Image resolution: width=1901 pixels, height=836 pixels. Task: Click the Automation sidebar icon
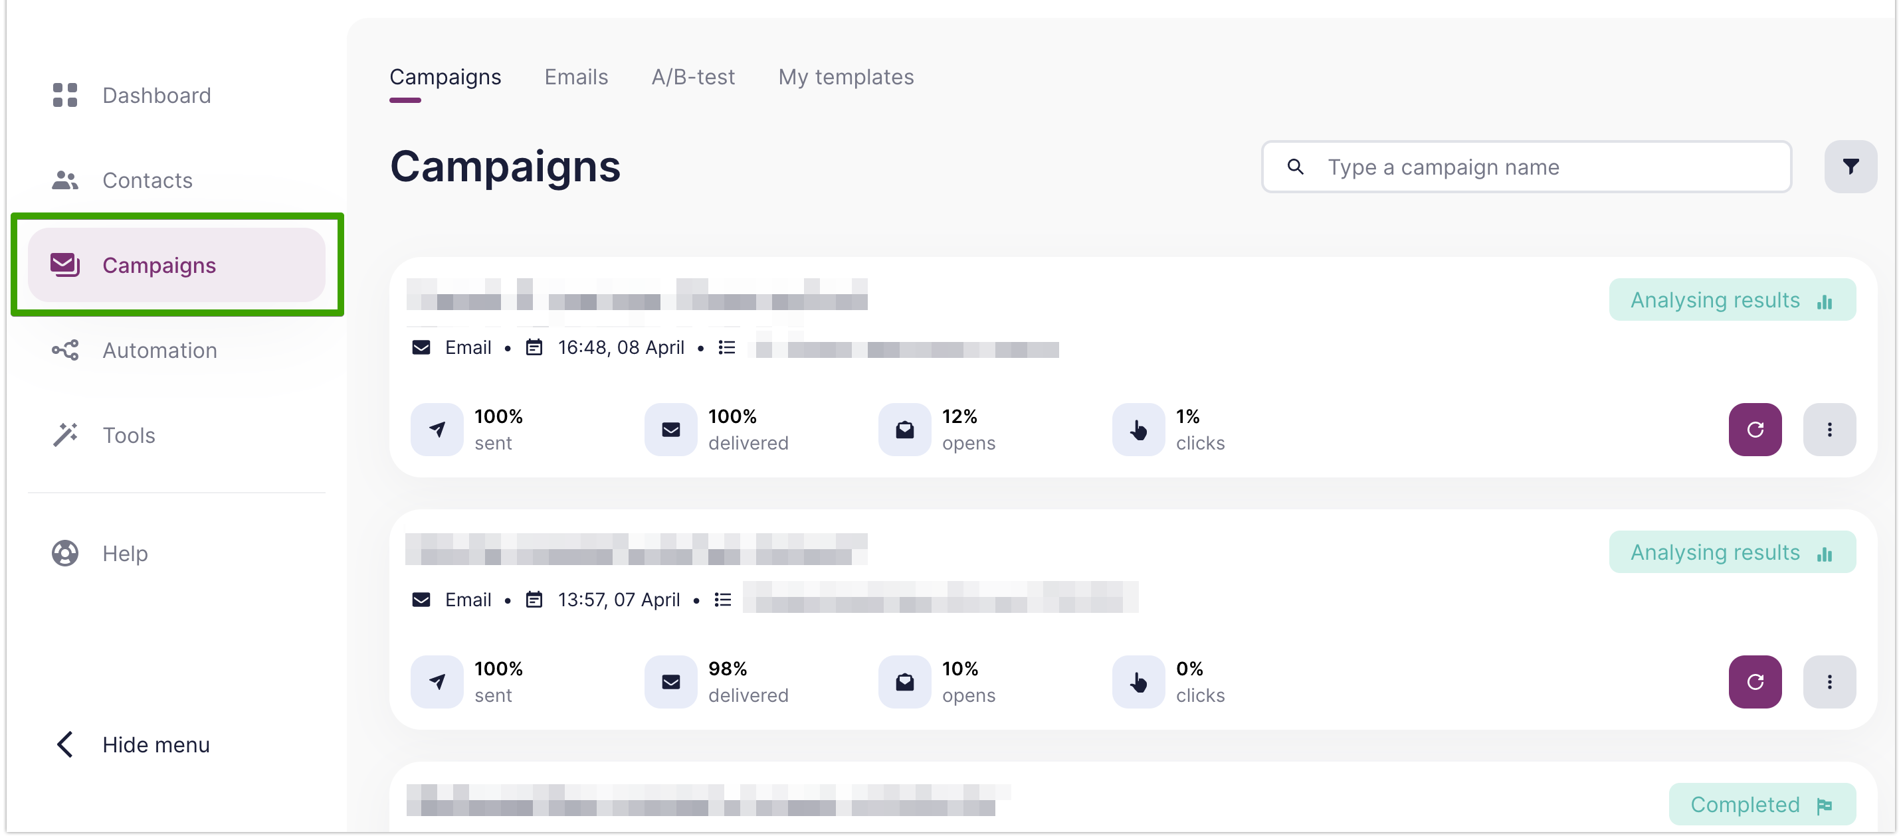(64, 350)
